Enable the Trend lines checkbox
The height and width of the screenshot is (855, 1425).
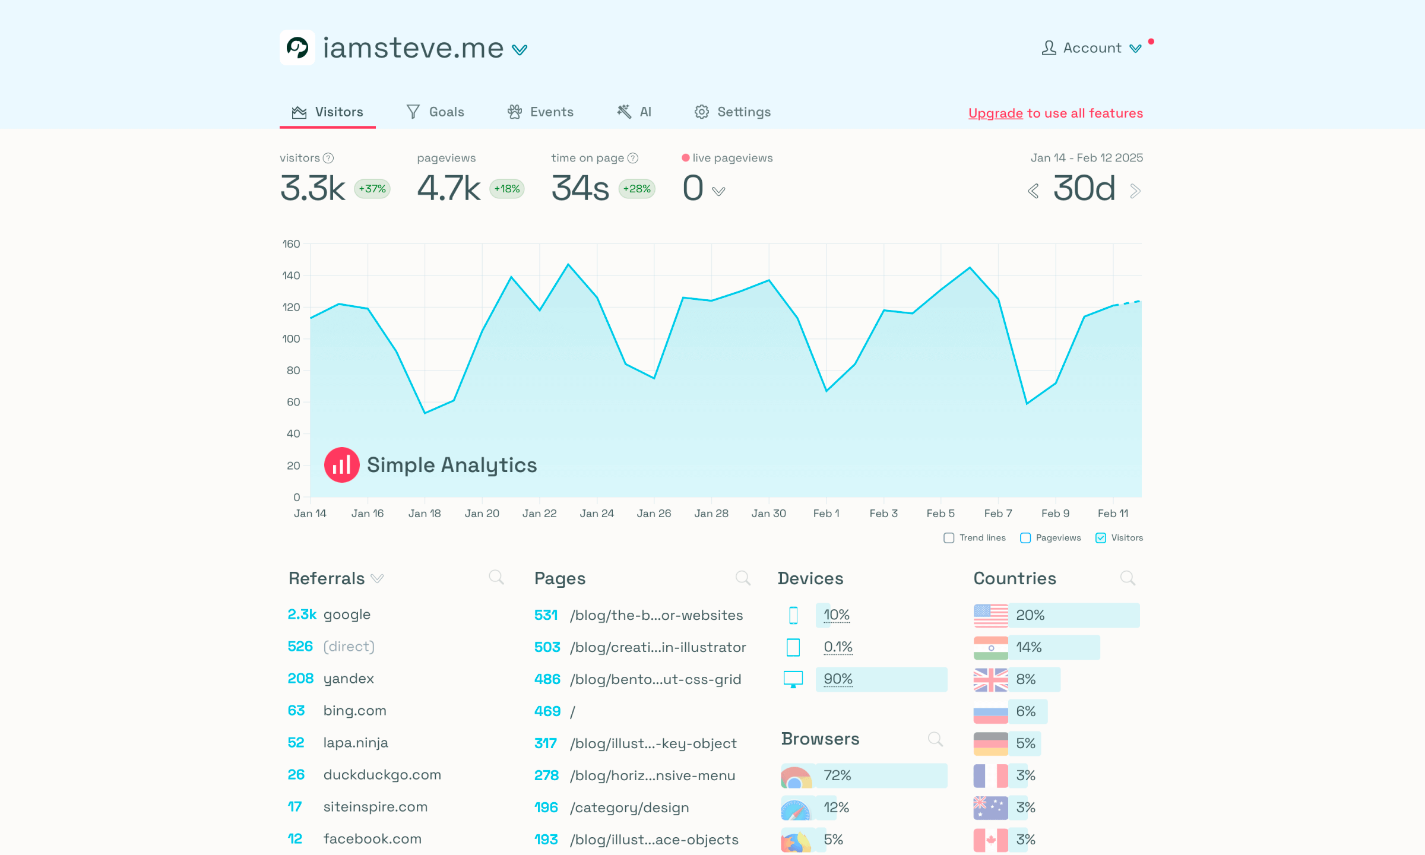949,538
